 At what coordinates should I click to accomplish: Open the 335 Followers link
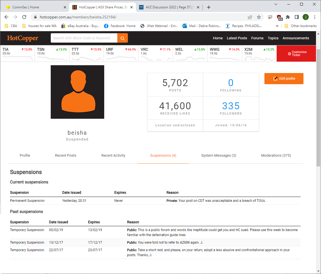(x=231, y=108)
